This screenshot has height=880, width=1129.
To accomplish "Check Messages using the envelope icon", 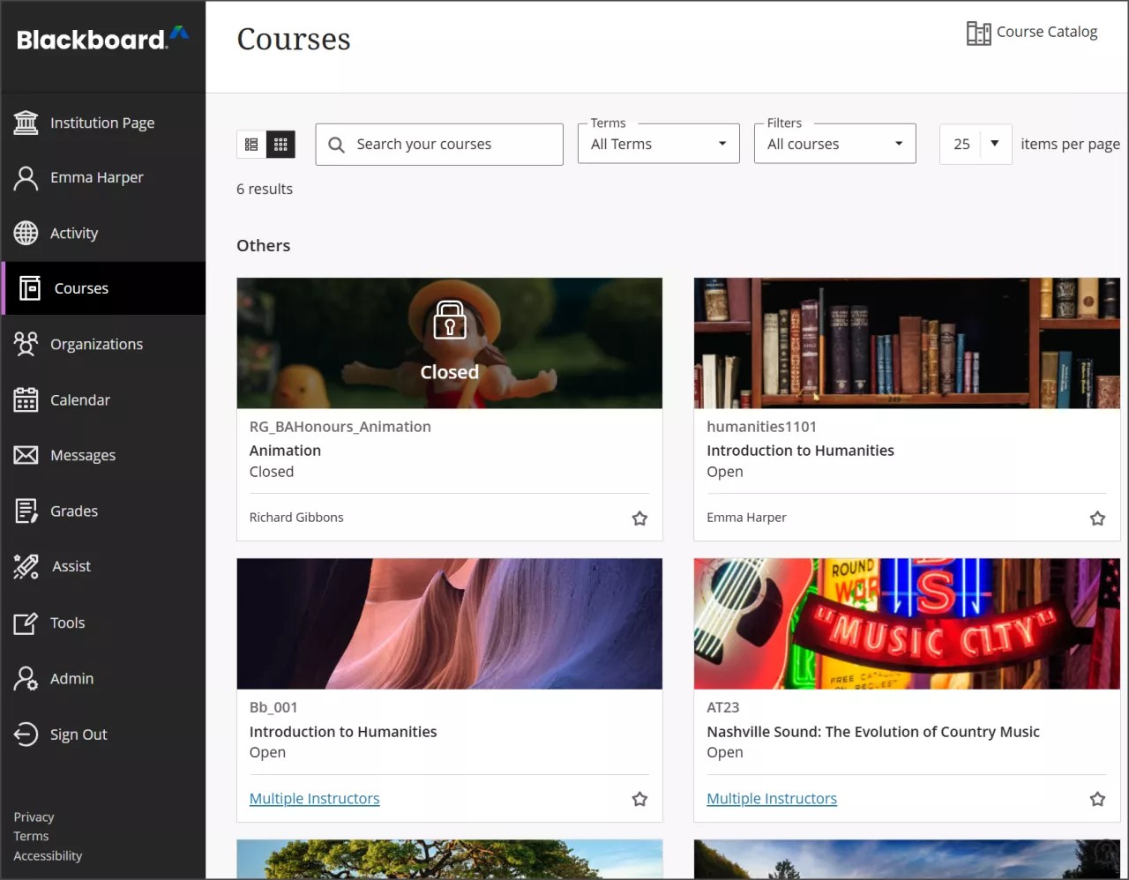I will coord(26,455).
